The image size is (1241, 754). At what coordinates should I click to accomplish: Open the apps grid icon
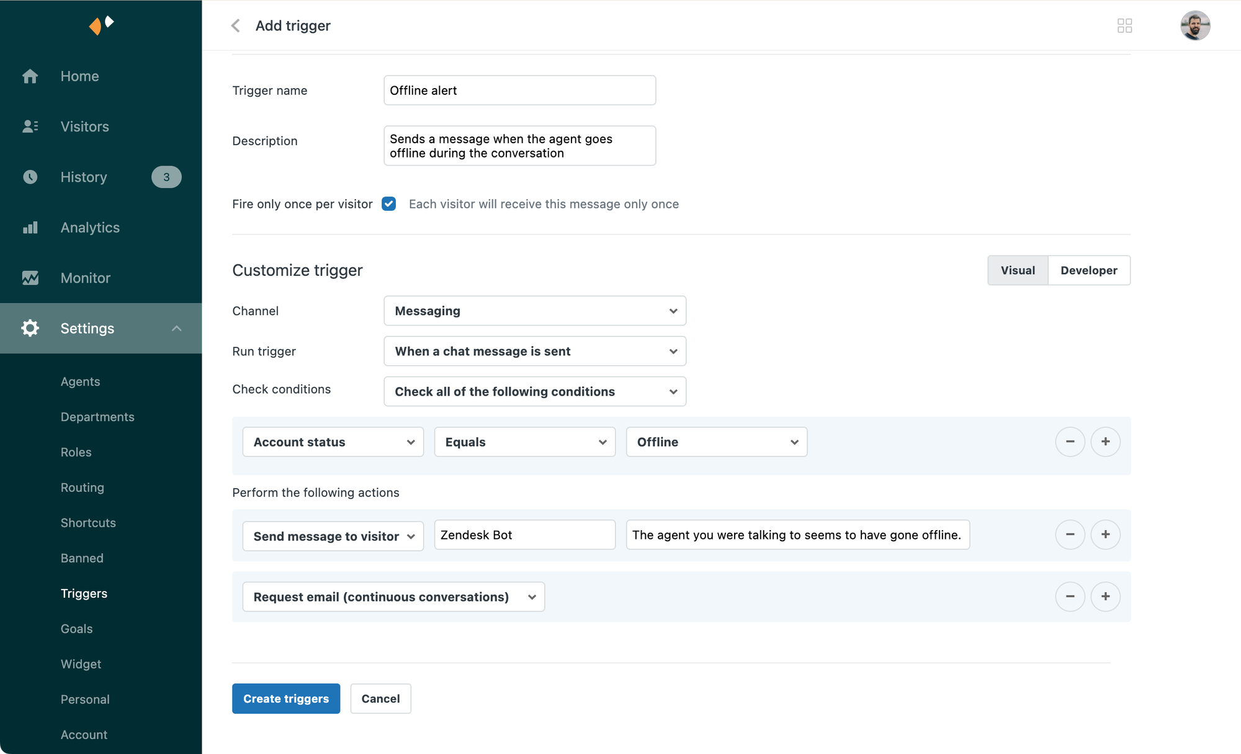click(1124, 25)
